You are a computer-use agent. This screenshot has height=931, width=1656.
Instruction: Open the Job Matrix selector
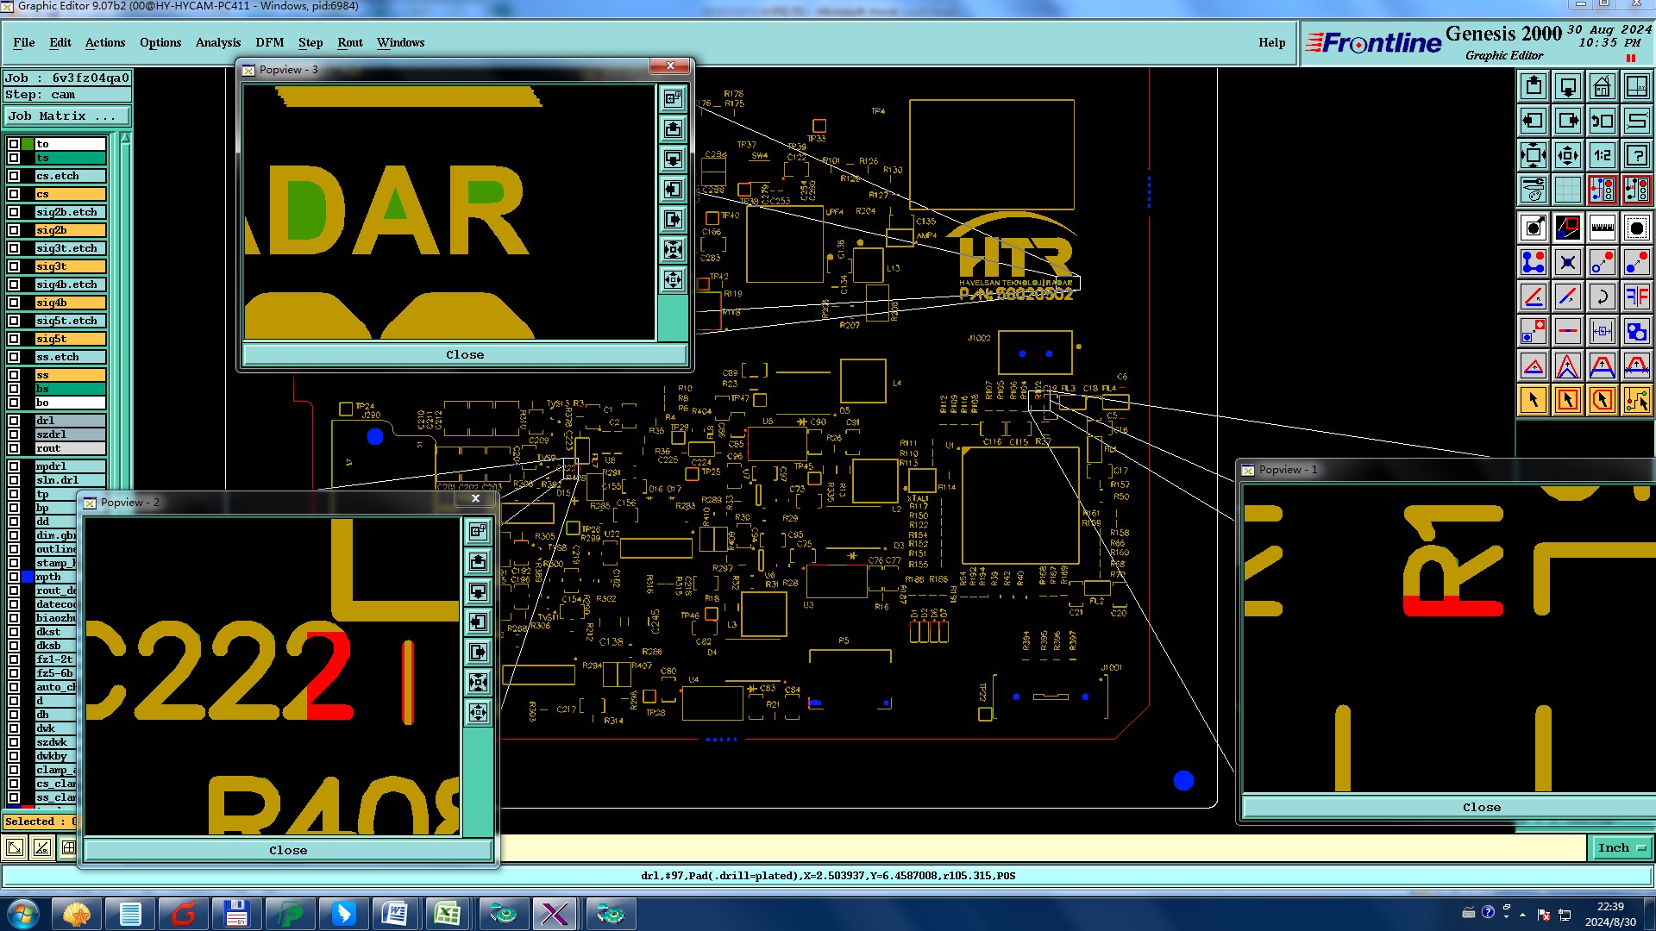67,116
